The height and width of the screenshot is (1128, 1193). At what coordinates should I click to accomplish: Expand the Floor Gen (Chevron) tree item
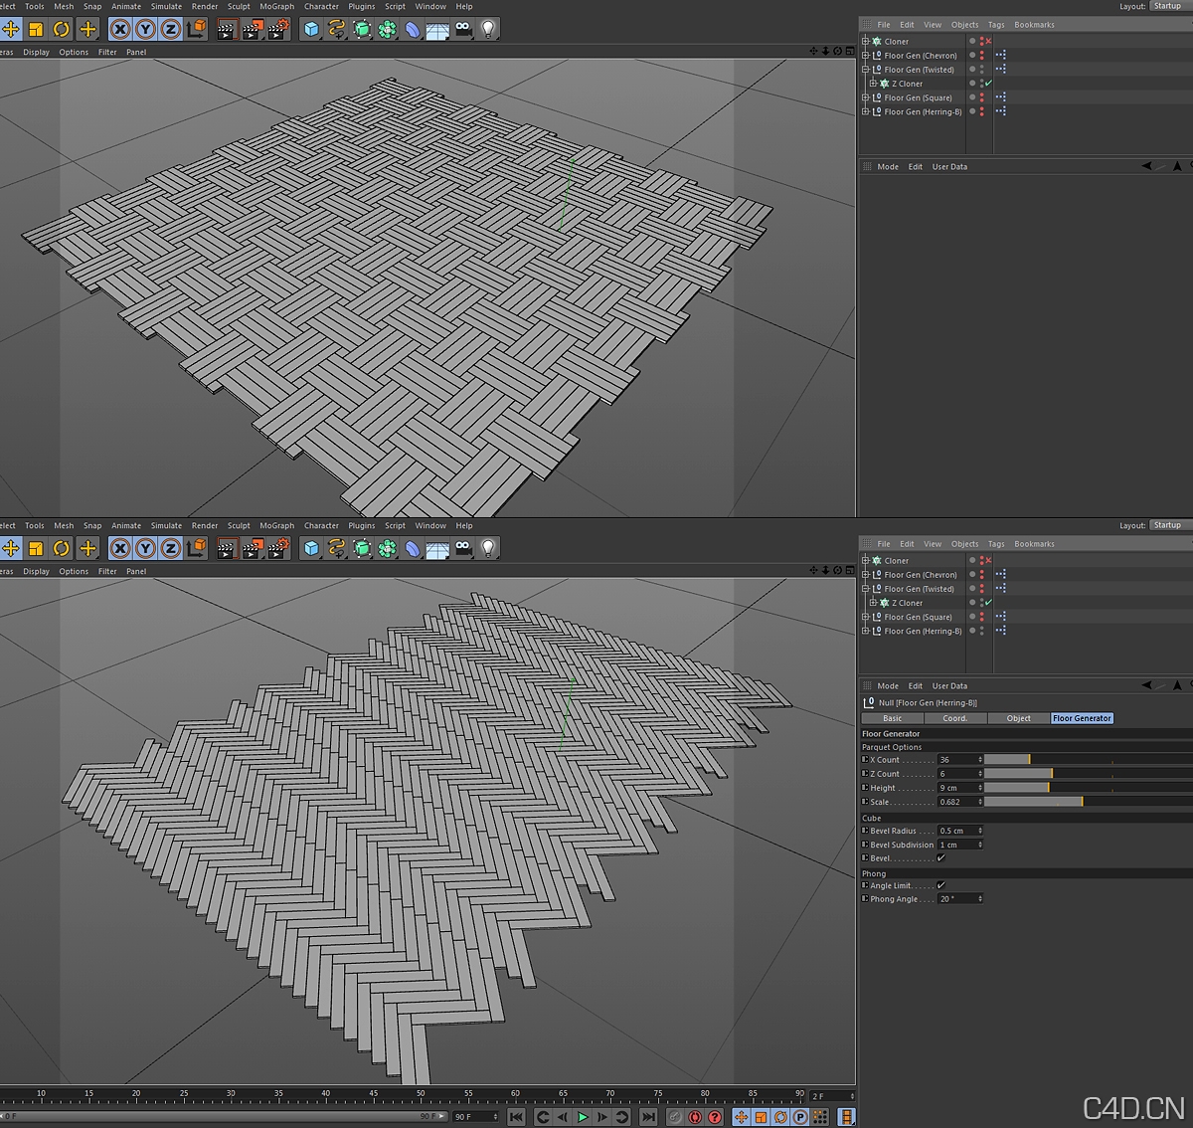(x=865, y=56)
